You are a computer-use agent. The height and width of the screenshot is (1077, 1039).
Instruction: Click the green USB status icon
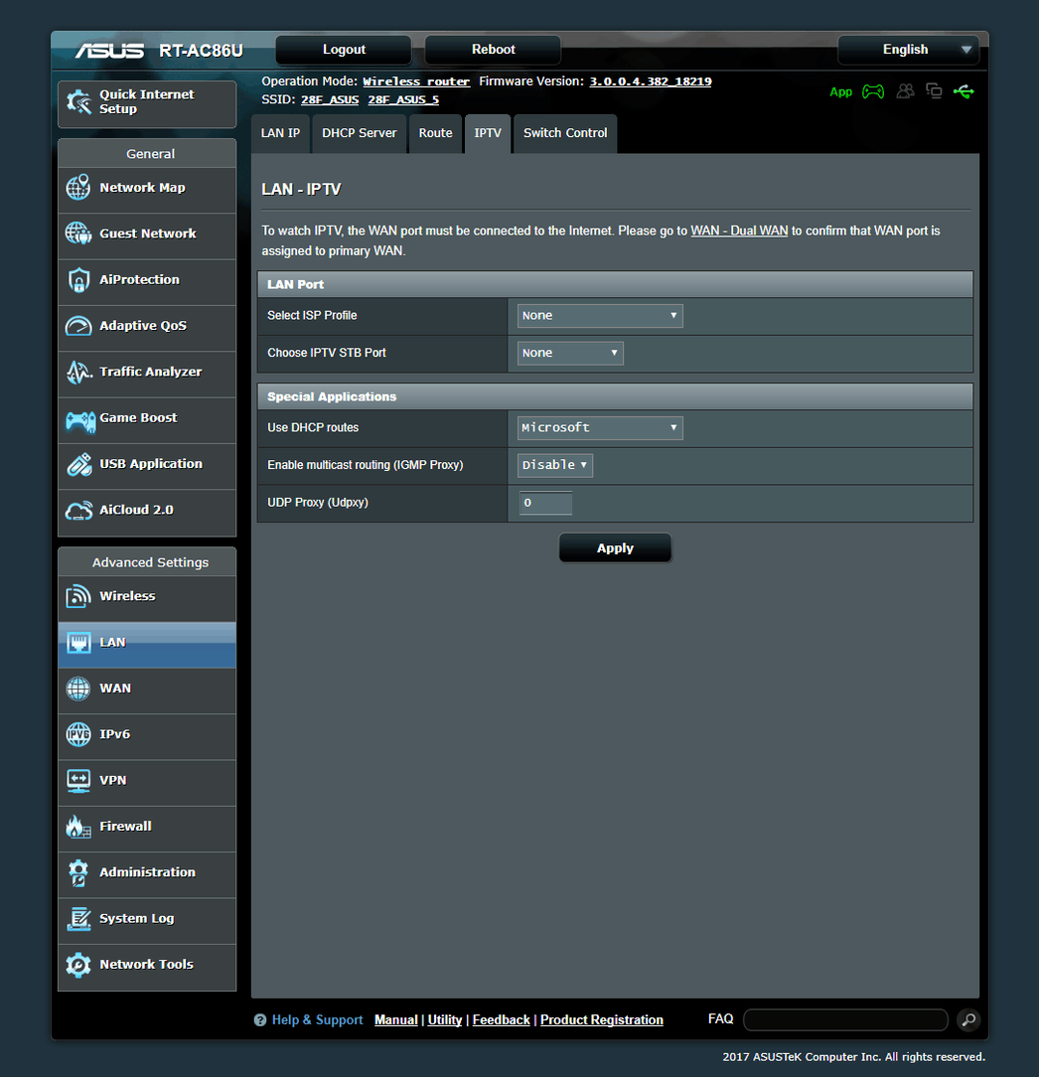pyautogui.click(x=964, y=91)
